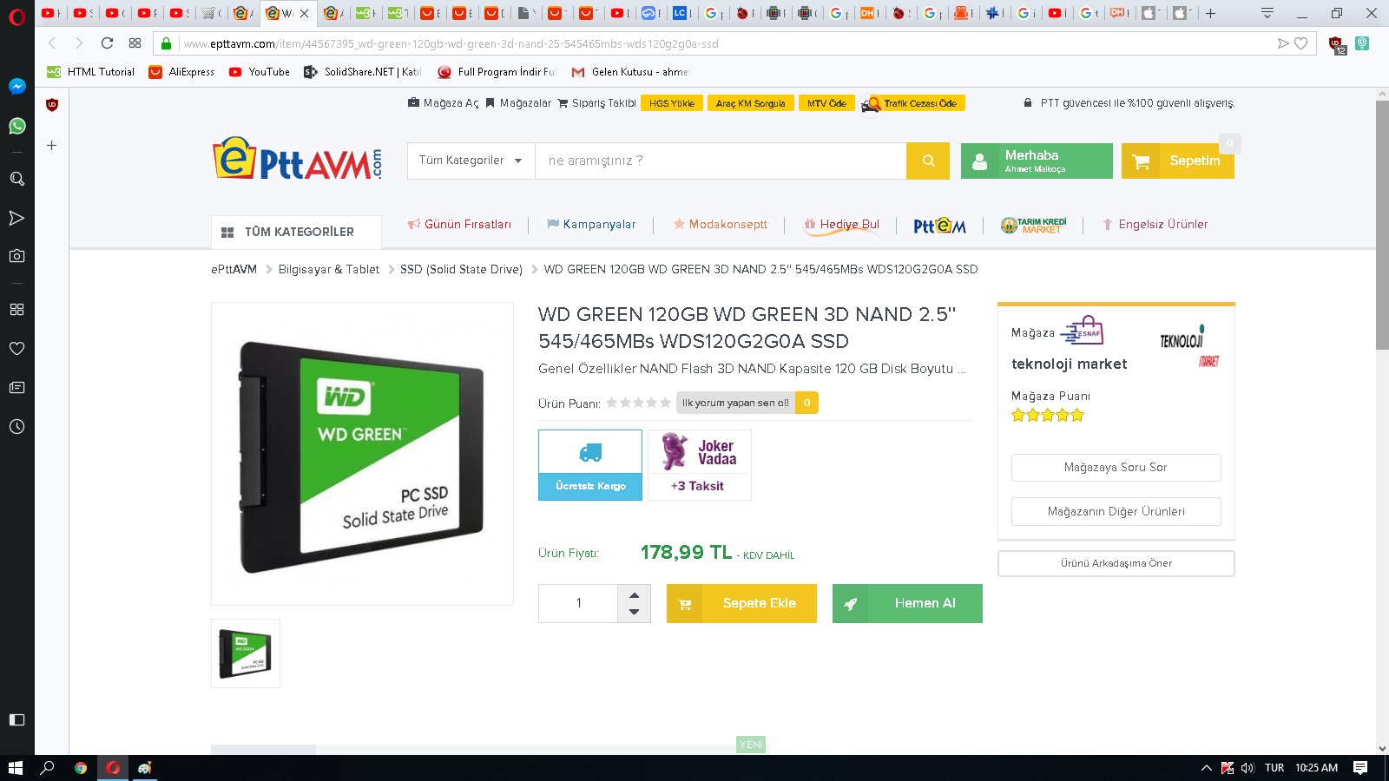Click the Merhaba account button
Screen dimensions: 1389x781
pyautogui.click(x=1037, y=161)
